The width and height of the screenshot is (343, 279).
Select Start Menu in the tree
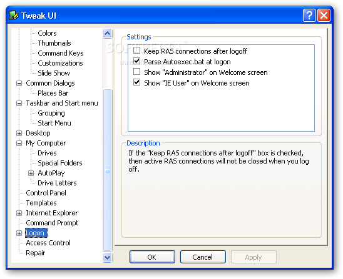pos(54,123)
